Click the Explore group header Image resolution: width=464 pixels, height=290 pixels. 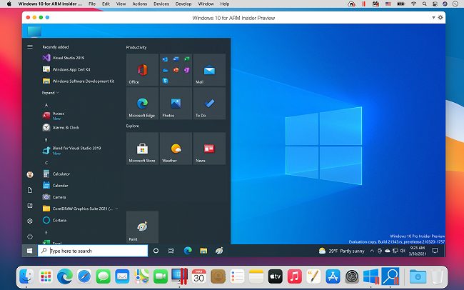132,126
